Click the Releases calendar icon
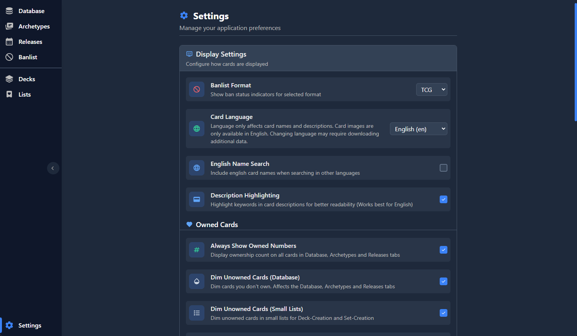 click(9, 42)
